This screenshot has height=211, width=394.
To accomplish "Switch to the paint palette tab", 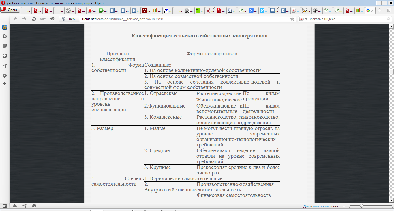I will pyautogui.click(x=307, y=10).
